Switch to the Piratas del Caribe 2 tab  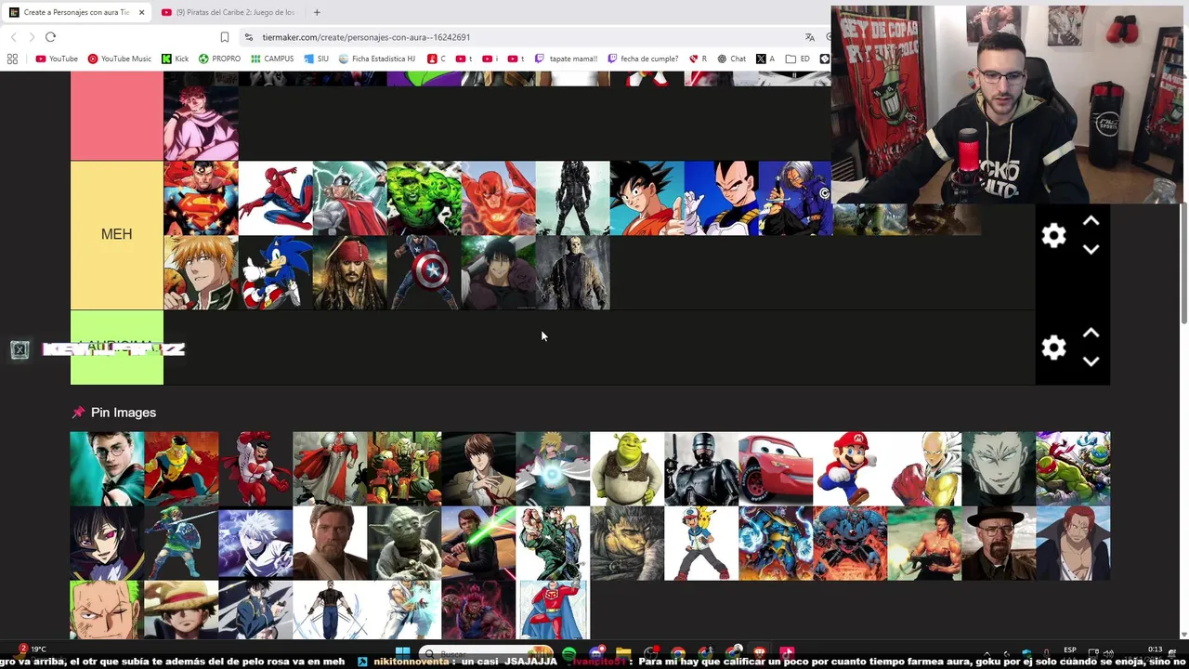[x=228, y=12]
